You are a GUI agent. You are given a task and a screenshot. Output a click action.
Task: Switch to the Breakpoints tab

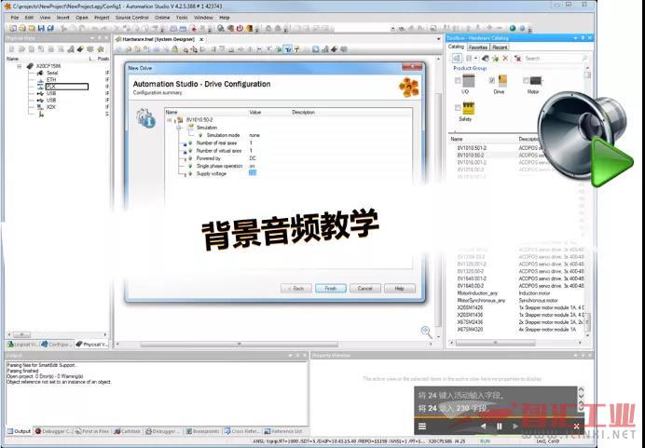(x=202, y=431)
